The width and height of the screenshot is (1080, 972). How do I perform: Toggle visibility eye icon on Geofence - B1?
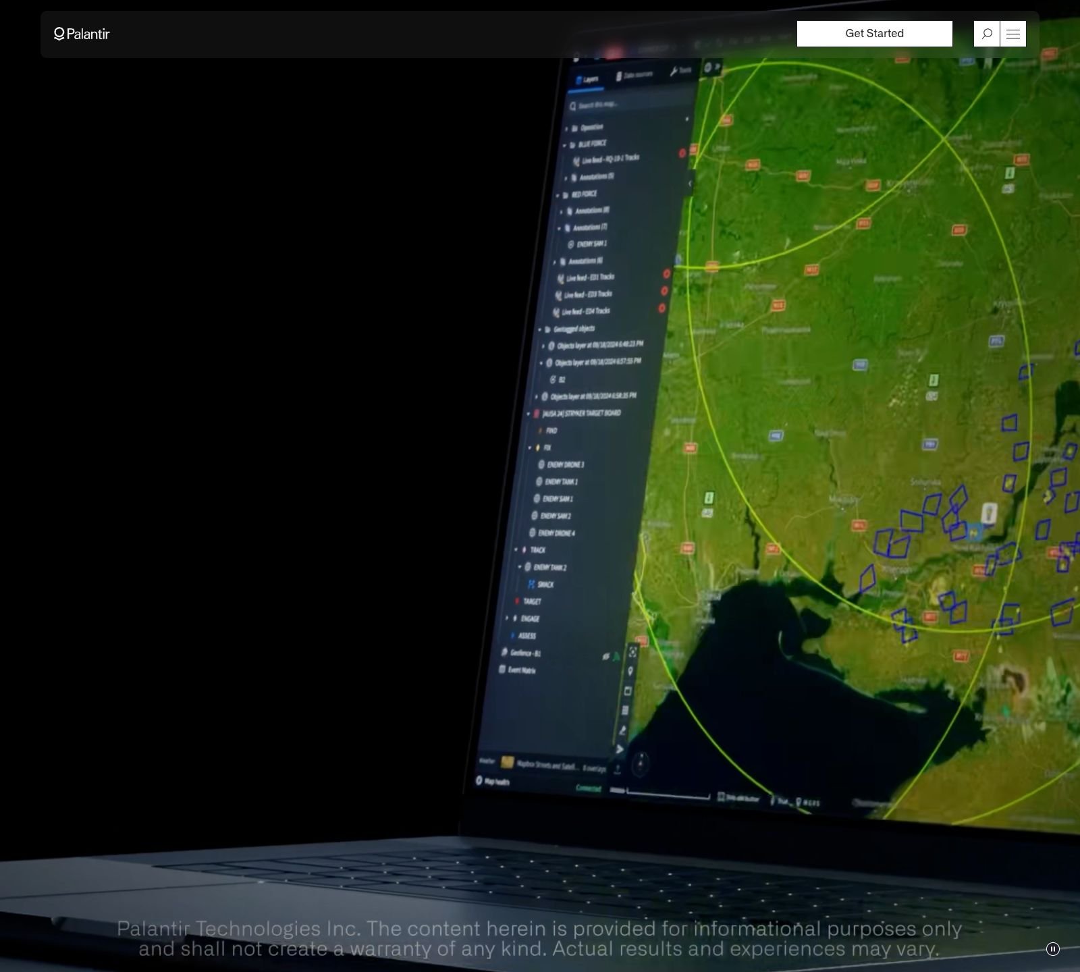(x=605, y=656)
